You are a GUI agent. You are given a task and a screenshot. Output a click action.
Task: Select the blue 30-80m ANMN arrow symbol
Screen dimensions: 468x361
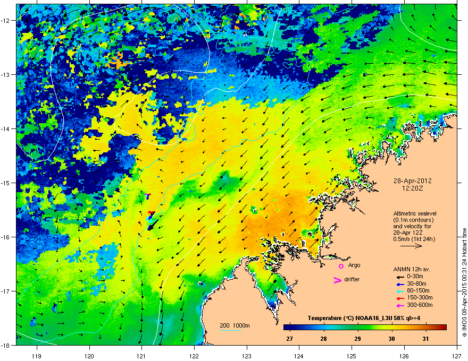pos(399,284)
